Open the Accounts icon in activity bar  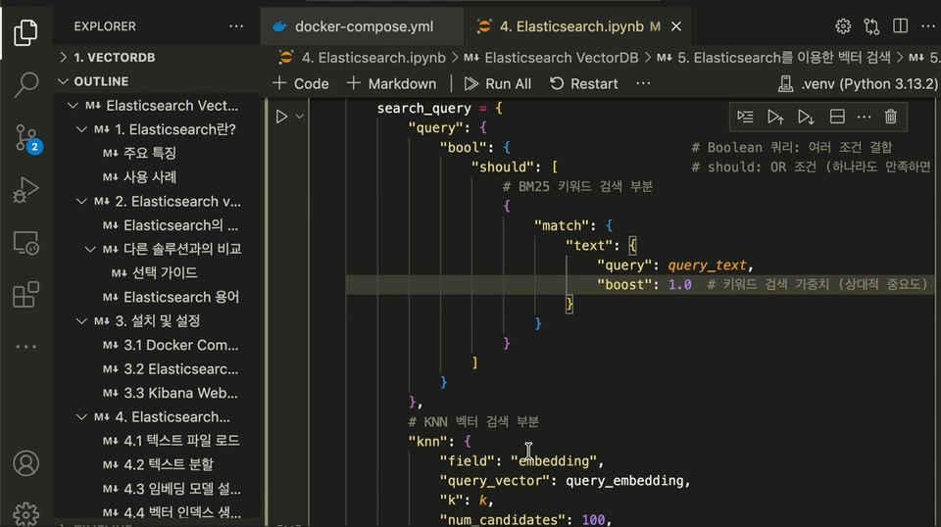tap(26, 462)
